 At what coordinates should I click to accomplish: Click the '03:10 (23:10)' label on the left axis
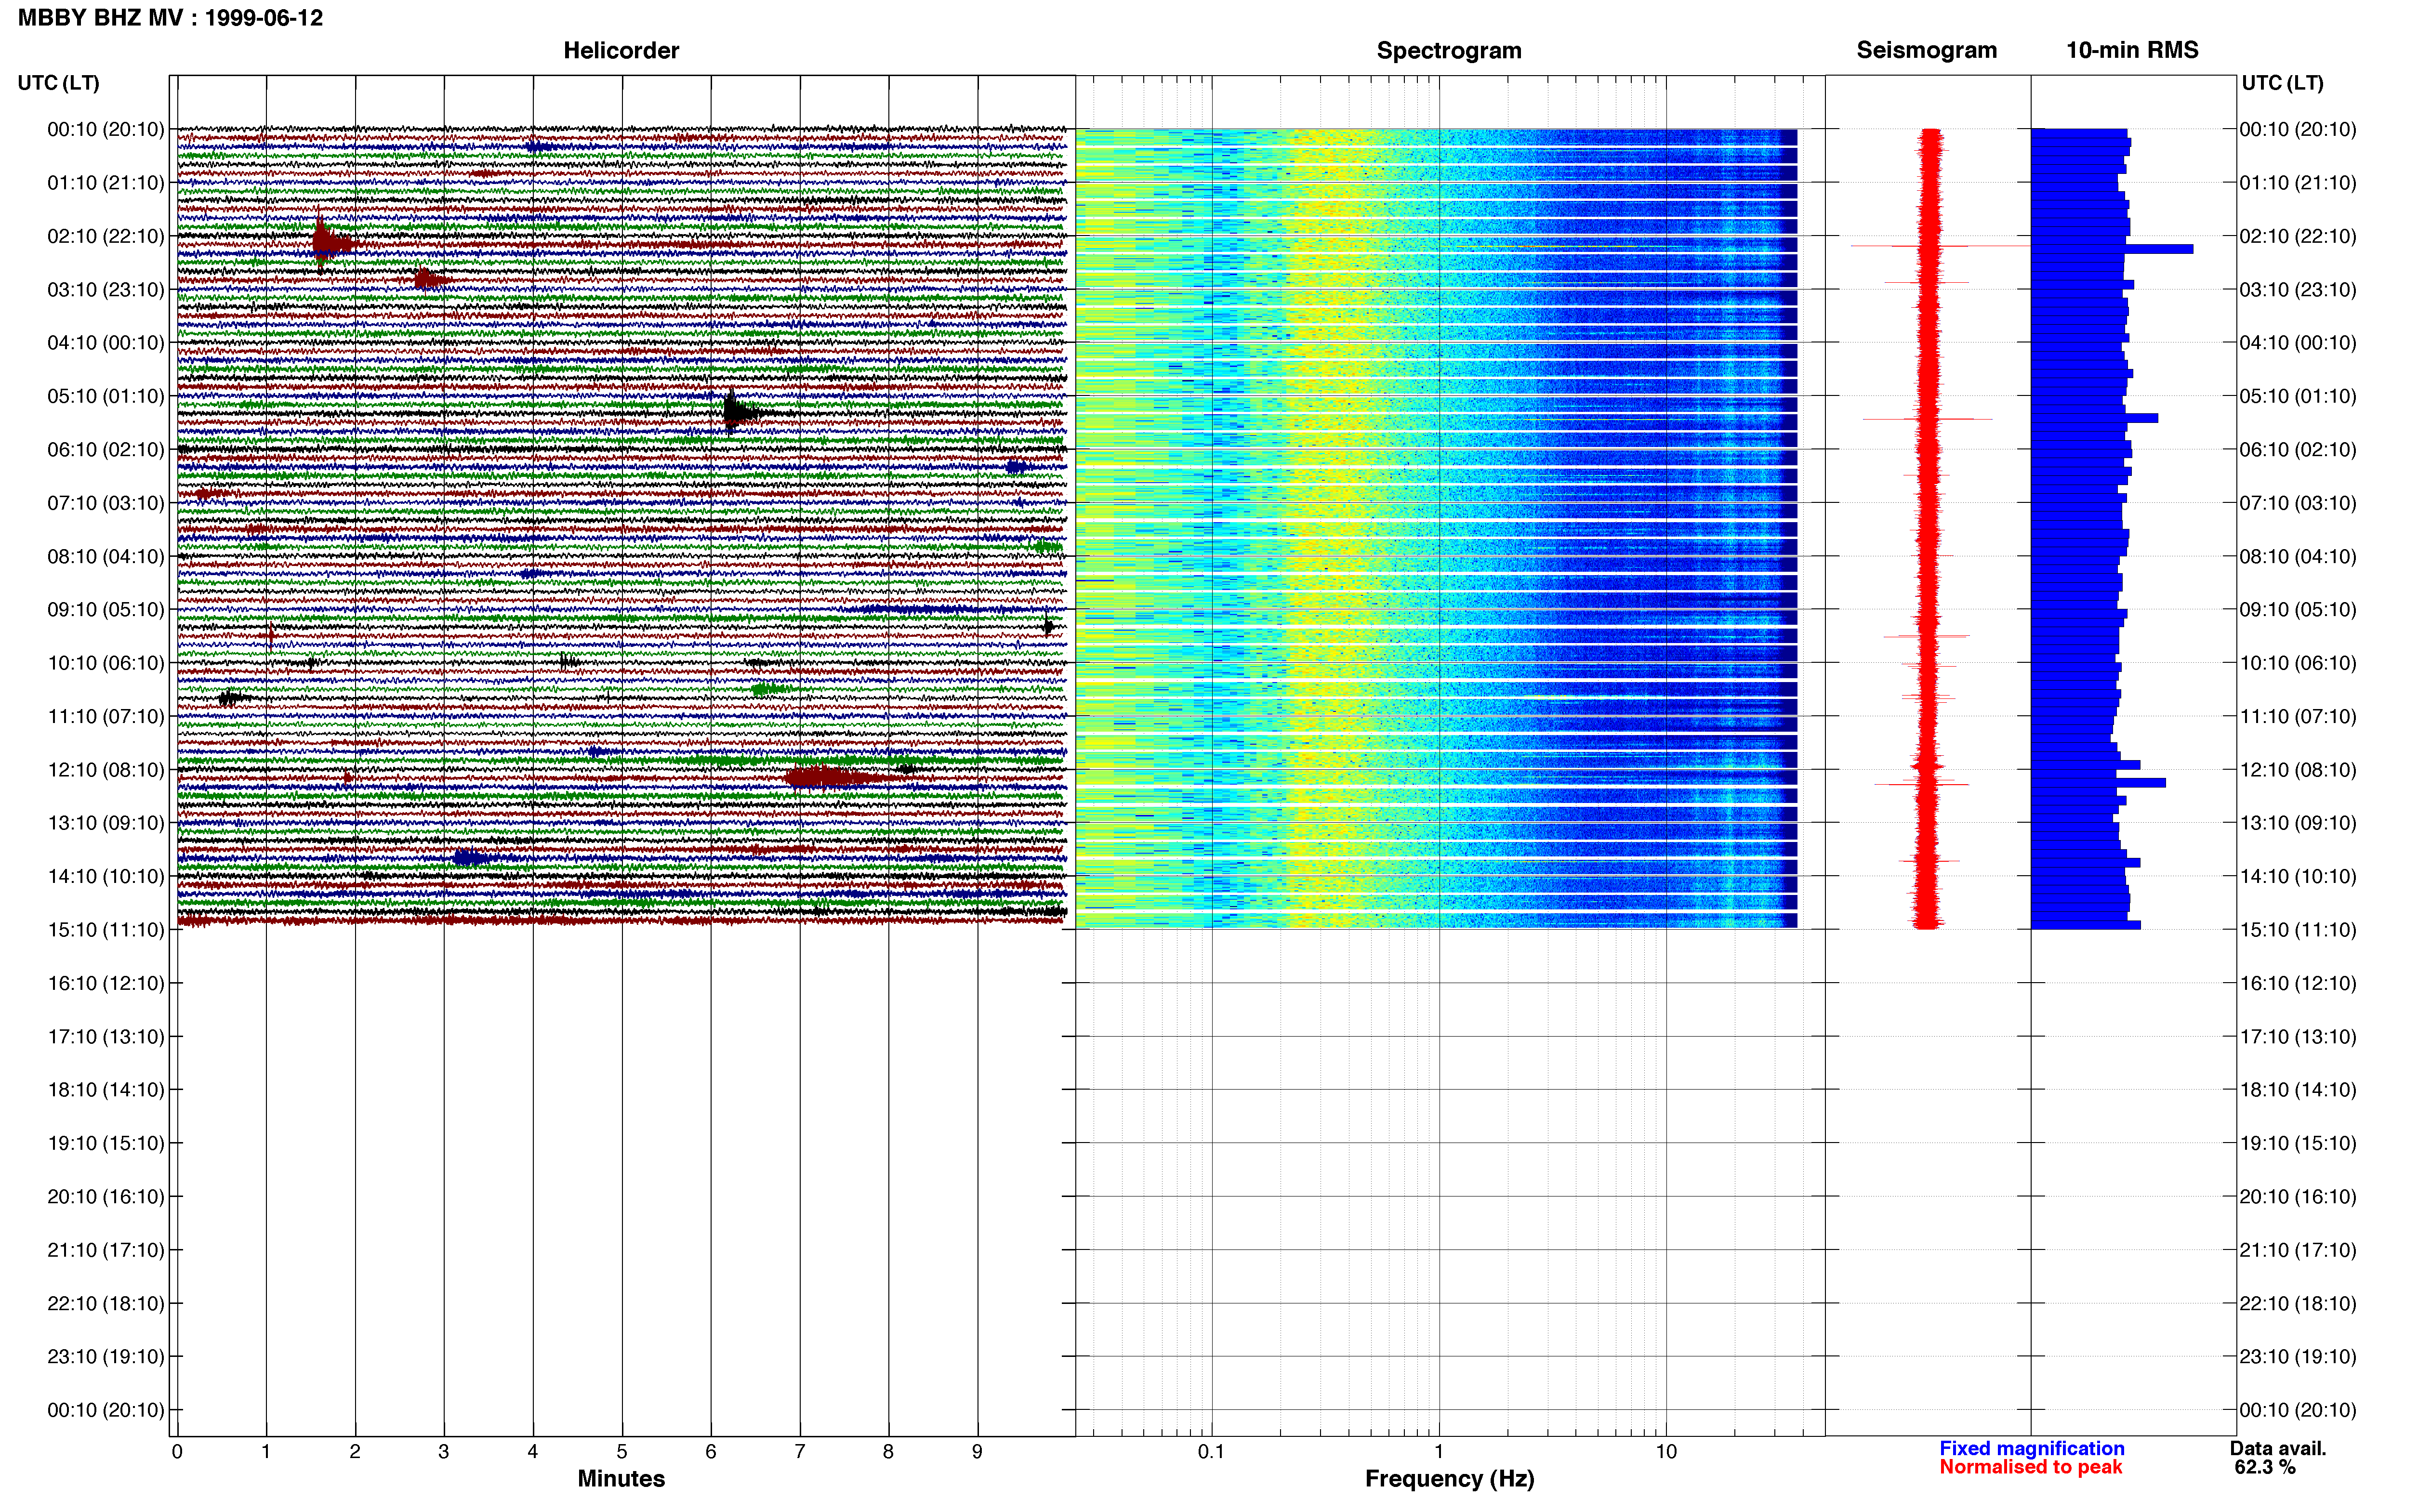click(x=106, y=290)
